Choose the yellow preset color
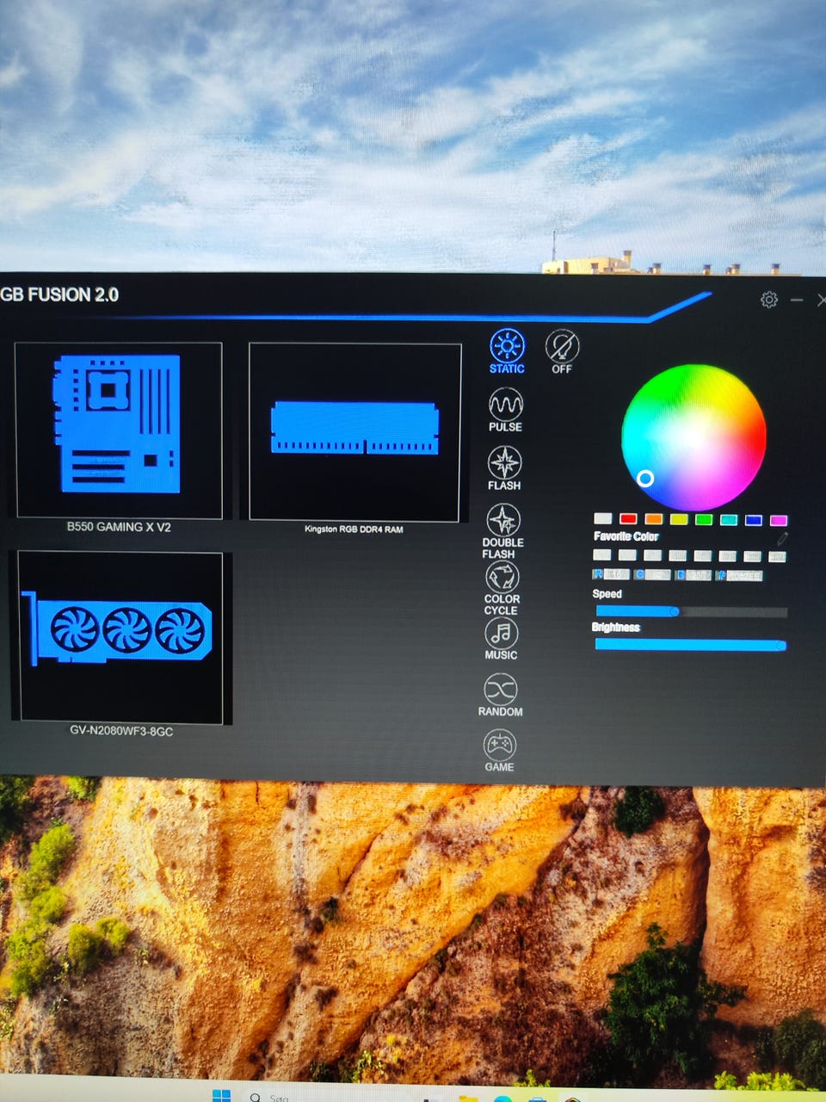826x1102 pixels. pyautogui.click(x=679, y=519)
